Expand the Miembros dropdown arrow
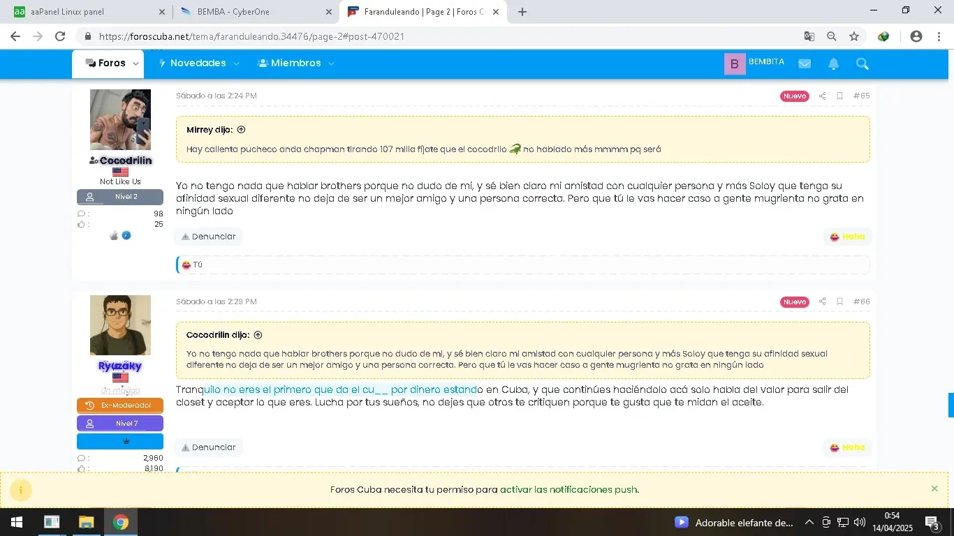954x536 pixels. tap(331, 64)
